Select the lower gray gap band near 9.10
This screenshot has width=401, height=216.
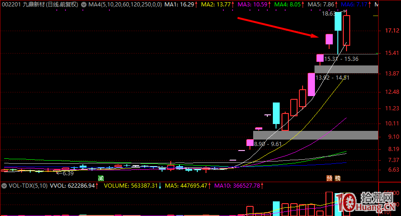(315, 135)
